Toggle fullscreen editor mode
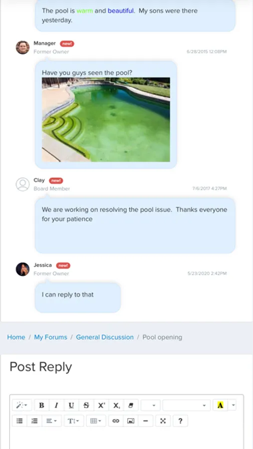This screenshot has height=449, width=253. point(163,421)
